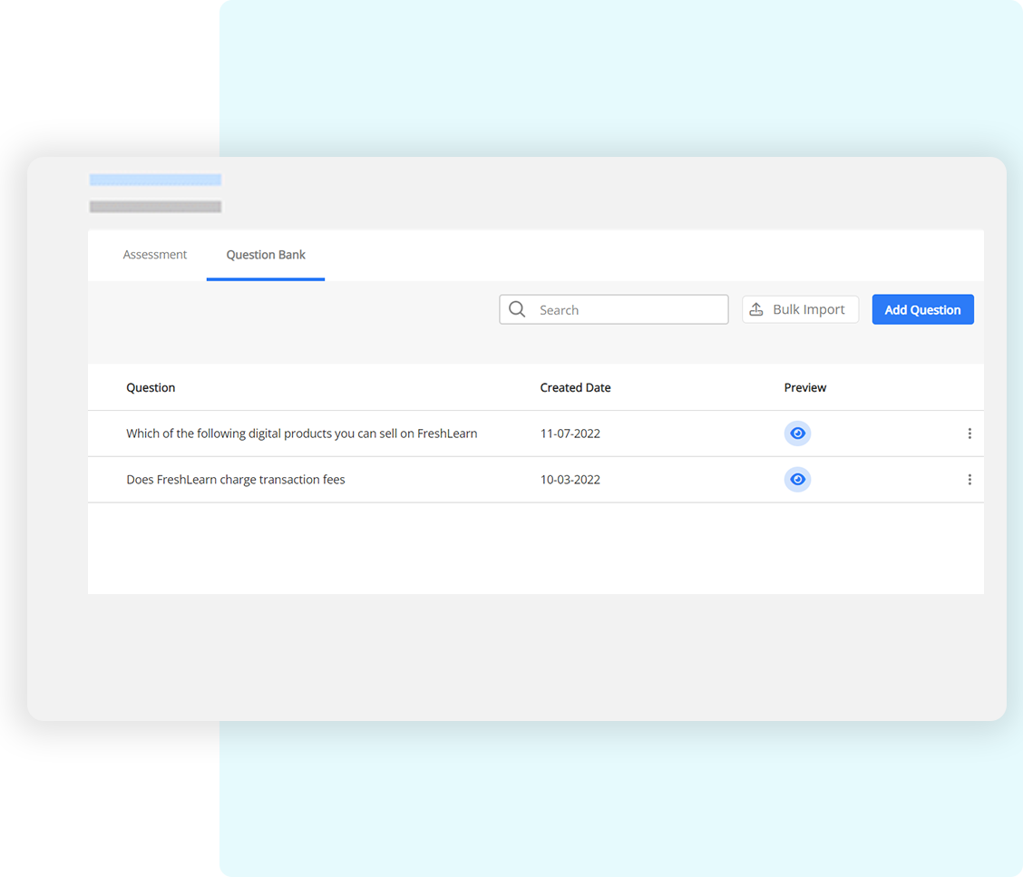The height and width of the screenshot is (877, 1023).
Task: Click the Created Date column header
Action: (x=575, y=387)
